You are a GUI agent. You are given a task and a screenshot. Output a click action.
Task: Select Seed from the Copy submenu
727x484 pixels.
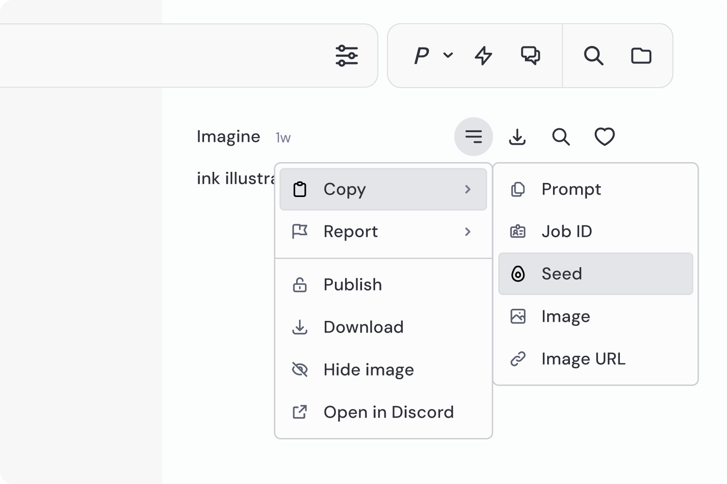[562, 274]
